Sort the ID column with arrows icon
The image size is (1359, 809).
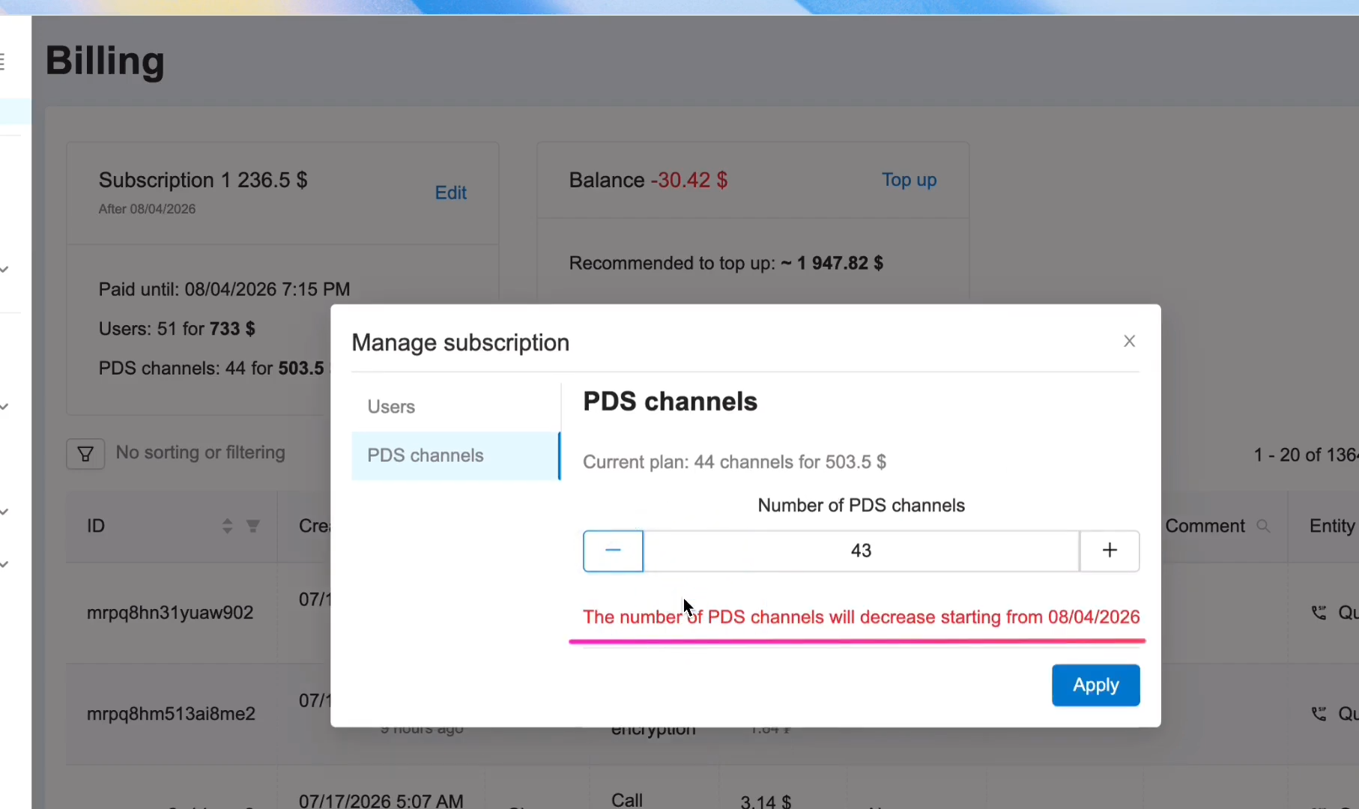[x=227, y=526]
